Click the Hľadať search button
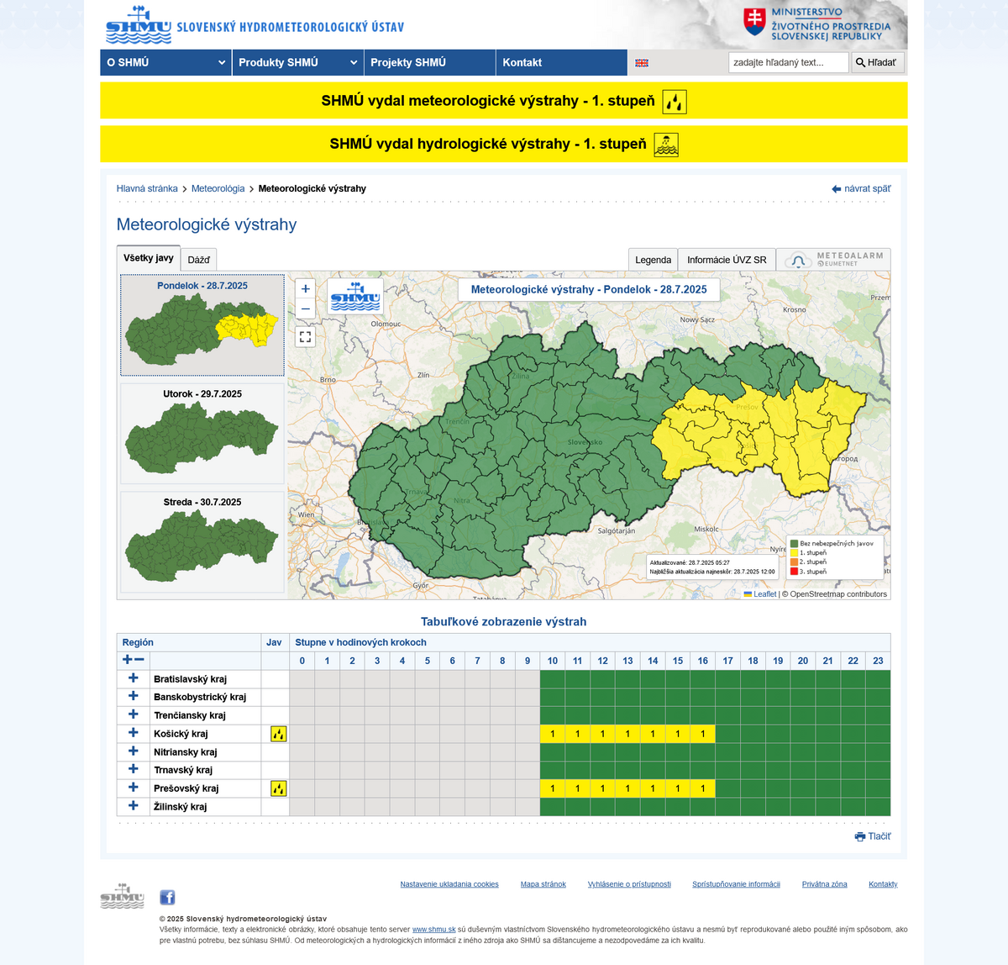Image resolution: width=1008 pixels, height=965 pixels. pyautogui.click(x=878, y=62)
